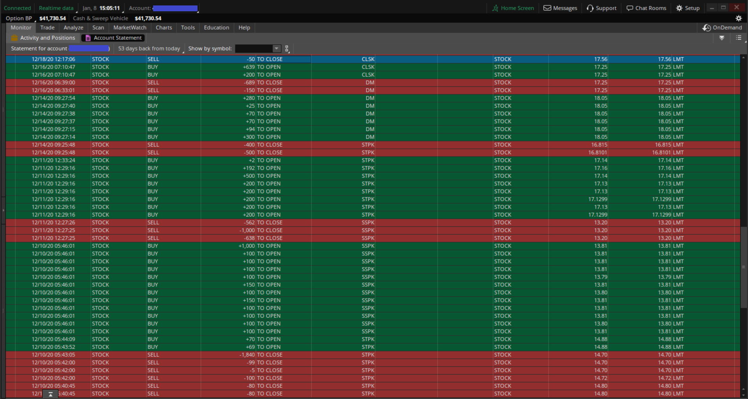Expand the Show by symbol dropdown
This screenshot has height=399, width=748.
click(277, 49)
